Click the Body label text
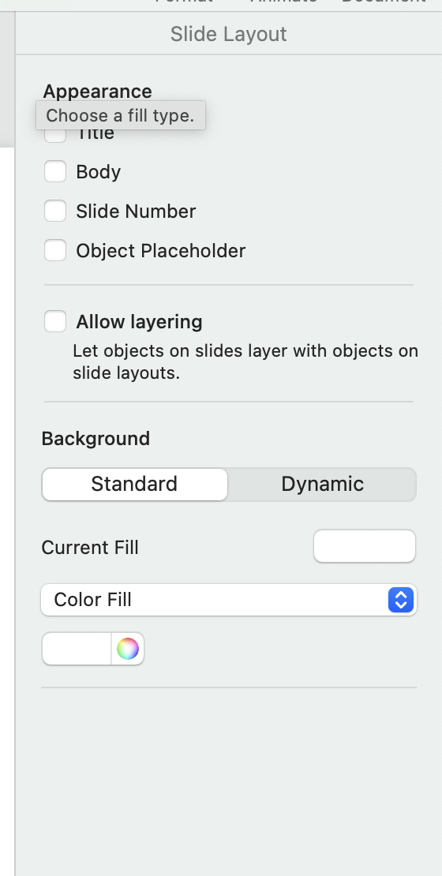 point(99,171)
